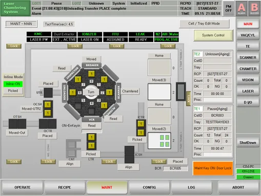Click the ShutDown button
Screen dimensions: 261x196
click(248, 143)
